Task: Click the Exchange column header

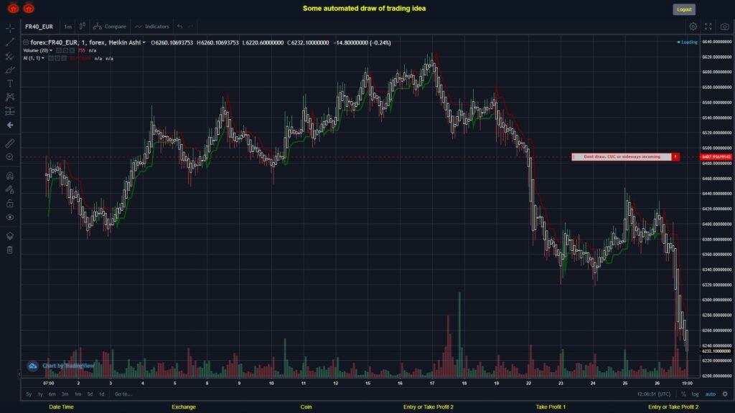Action: click(x=183, y=407)
